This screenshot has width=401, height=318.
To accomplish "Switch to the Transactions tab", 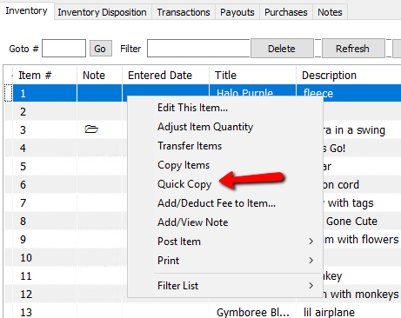I will pyautogui.click(x=184, y=12).
